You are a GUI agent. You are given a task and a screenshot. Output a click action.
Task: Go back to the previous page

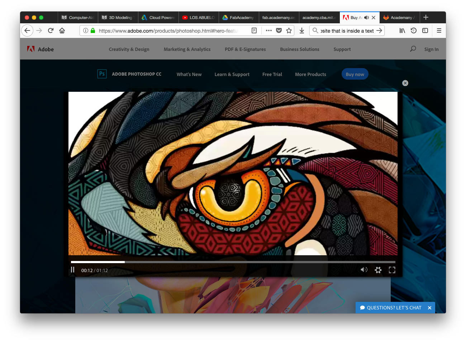[27, 31]
